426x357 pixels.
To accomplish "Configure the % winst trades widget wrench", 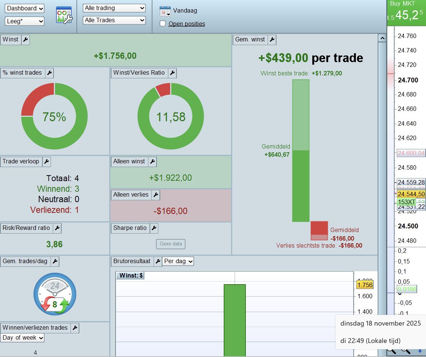I will 49,73.
